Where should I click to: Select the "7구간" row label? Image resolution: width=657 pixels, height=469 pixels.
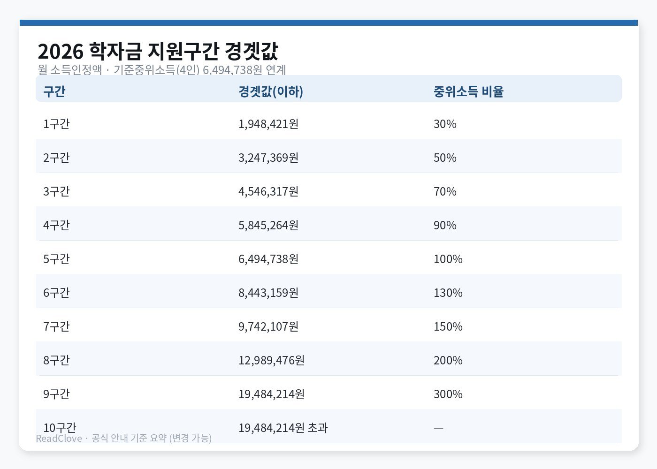(56, 326)
